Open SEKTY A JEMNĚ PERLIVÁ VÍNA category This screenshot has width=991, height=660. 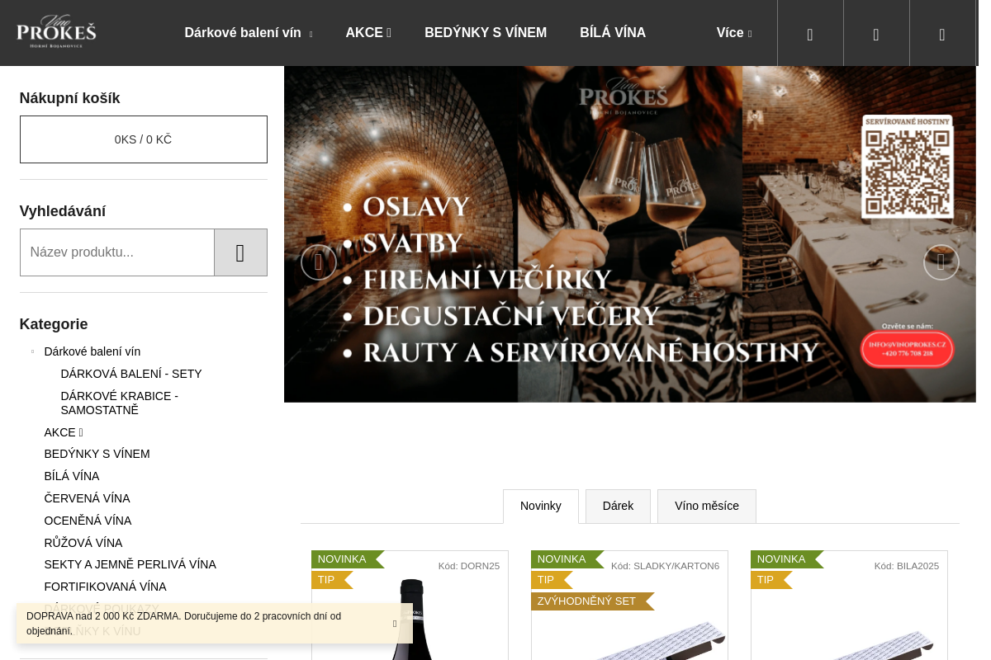(130, 564)
